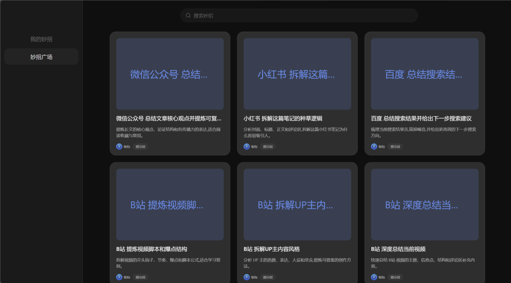
Task: Click the Doubao icon on the B站 深度总结 card
Action: point(374,277)
